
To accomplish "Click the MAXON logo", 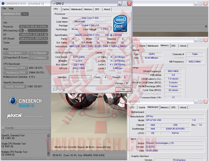I will [14, 116].
